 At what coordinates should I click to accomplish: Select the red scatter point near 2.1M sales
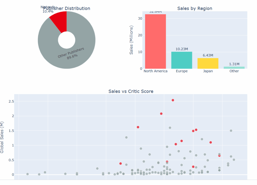click(161, 114)
